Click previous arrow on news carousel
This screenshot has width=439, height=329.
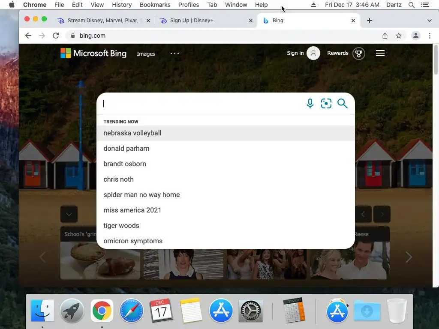coord(42,257)
